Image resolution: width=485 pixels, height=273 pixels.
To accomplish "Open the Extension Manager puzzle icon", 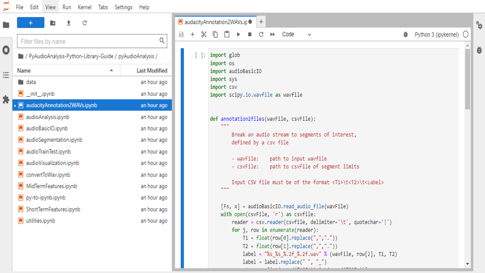I will tap(6, 99).
